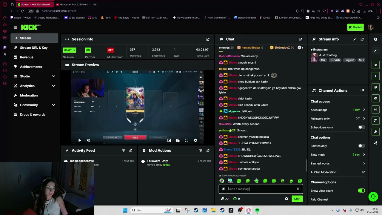Edit stream info with the pencil icon
Image resolution: width=382 pixels, height=215 pixels.
point(355,39)
